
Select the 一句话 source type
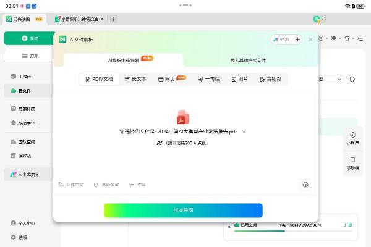tap(209, 79)
